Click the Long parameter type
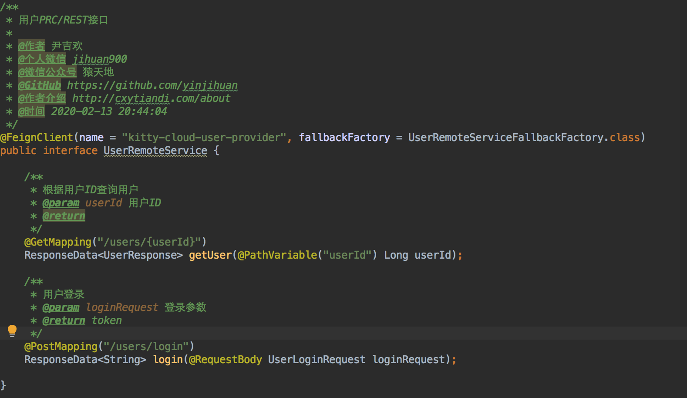This screenshot has width=687, height=398. [396, 255]
